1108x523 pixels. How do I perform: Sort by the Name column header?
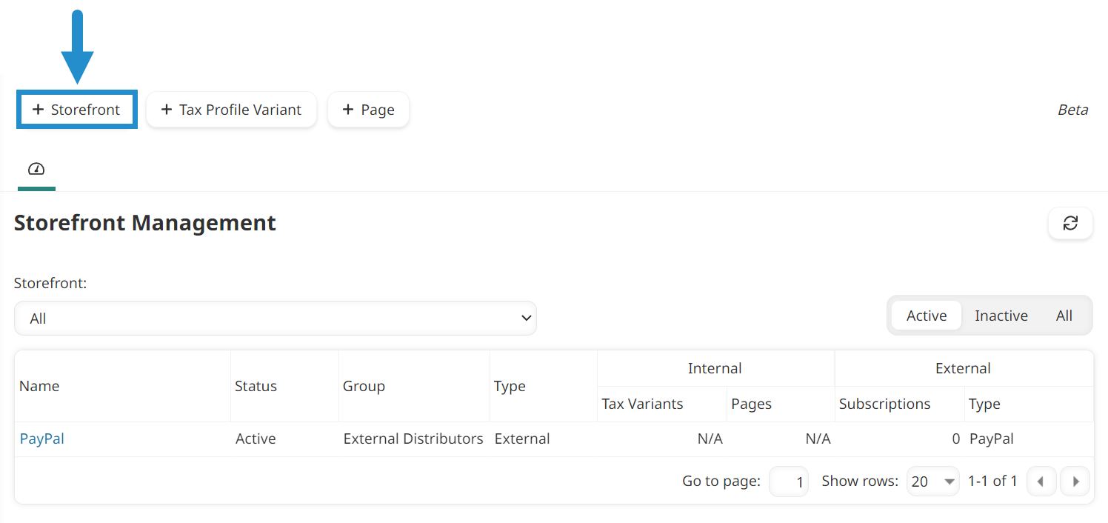coord(39,385)
